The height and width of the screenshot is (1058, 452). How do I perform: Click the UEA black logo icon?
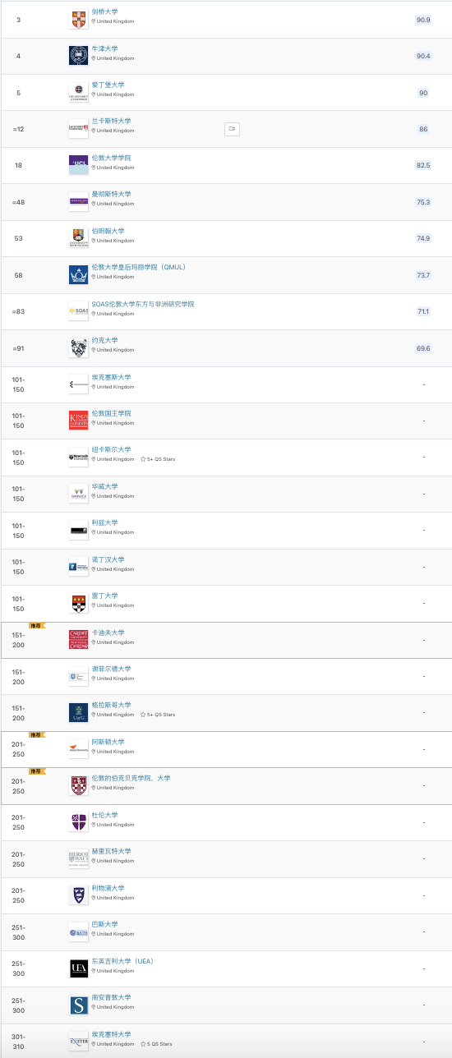click(78, 968)
